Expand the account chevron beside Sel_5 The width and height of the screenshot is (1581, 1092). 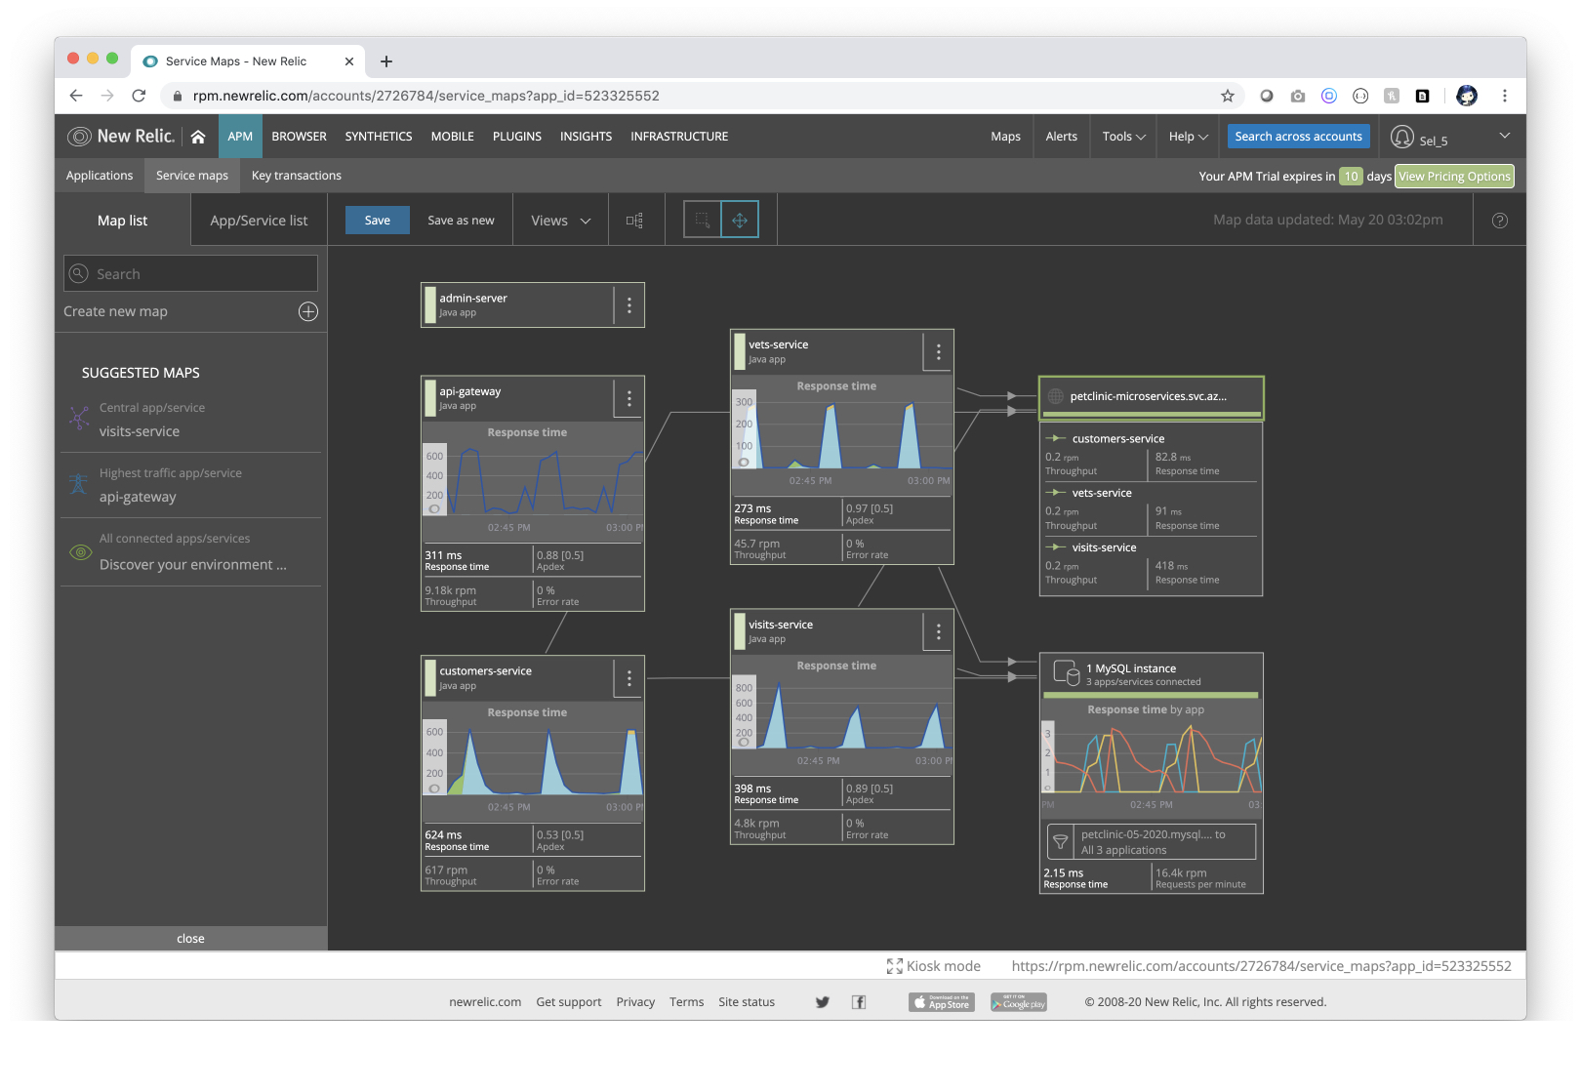coord(1505,136)
